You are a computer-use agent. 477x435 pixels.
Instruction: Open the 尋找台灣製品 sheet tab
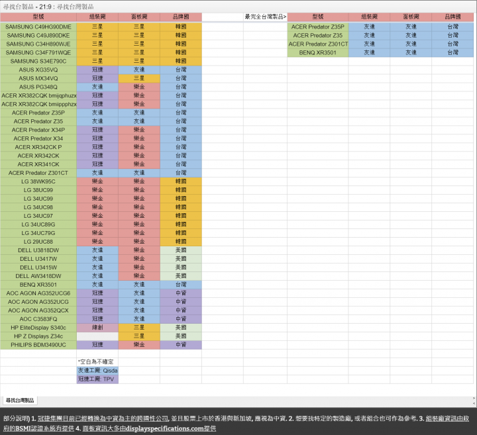click(20, 401)
